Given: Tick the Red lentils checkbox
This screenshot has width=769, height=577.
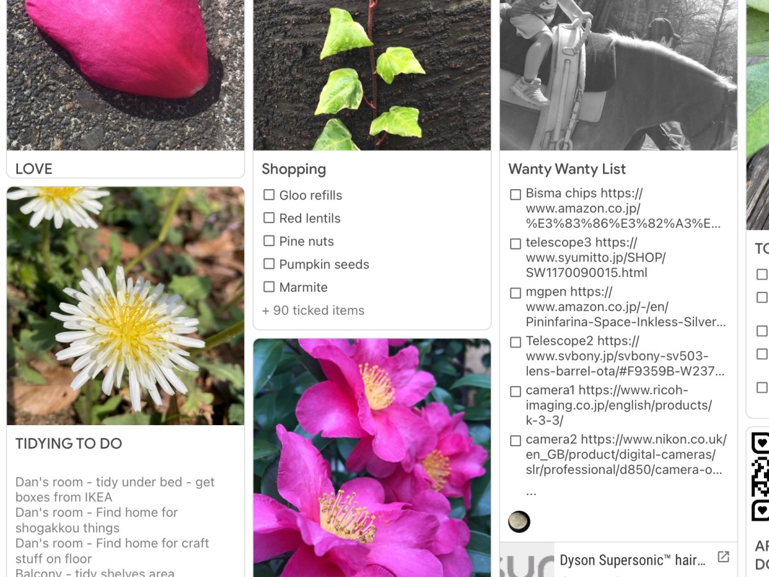Looking at the screenshot, I should pyautogui.click(x=269, y=218).
